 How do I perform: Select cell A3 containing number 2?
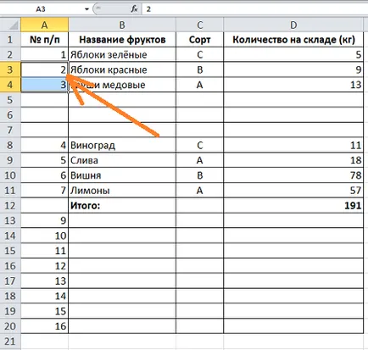pyautogui.click(x=44, y=69)
